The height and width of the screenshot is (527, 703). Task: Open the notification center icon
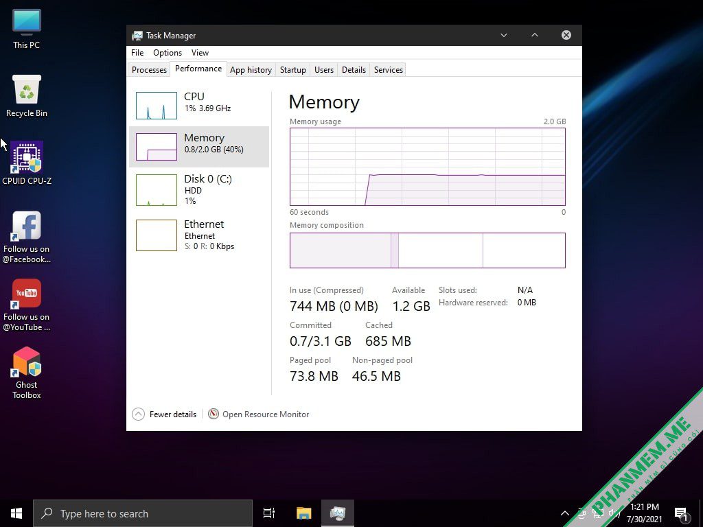(x=681, y=513)
